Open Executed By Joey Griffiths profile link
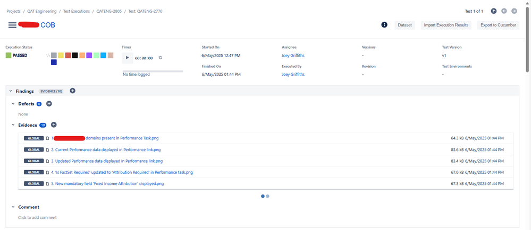The image size is (531, 230). 293,74
